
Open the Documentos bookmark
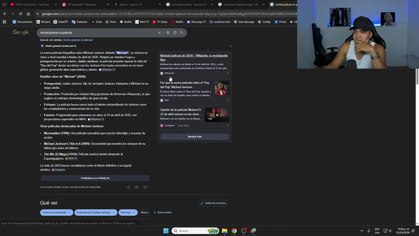pyautogui.click(x=22, y=22)
